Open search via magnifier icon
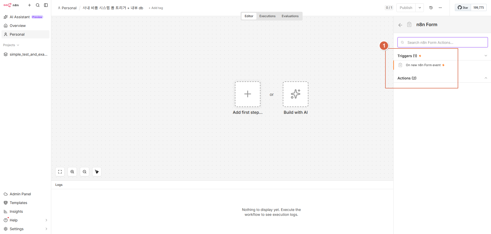This screenshot has width=491, height=234. click(x=38, y=5)
